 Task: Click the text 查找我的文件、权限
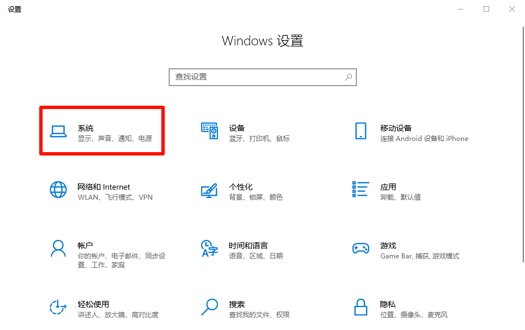coord(259,315)
